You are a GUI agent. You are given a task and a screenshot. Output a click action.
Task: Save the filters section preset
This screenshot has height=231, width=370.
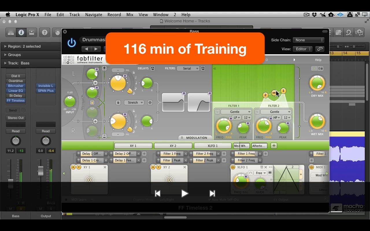[203, 68]
